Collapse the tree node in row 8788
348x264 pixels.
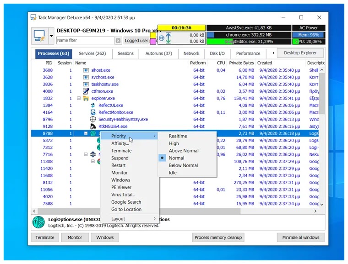tap(86, 133)
